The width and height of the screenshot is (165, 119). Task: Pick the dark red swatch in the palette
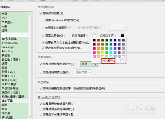coord(94,44)
